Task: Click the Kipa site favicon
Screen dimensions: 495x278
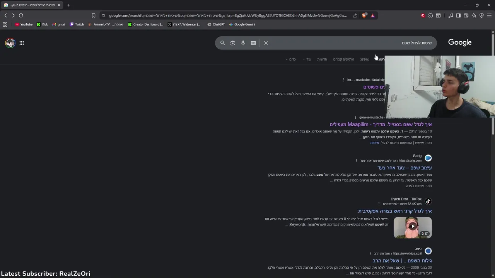Action: [428, 251]
